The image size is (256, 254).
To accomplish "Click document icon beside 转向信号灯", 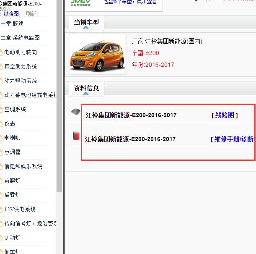I will click(x=1, y=224).
